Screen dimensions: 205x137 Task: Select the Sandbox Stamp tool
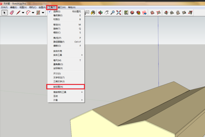(172, 13)
